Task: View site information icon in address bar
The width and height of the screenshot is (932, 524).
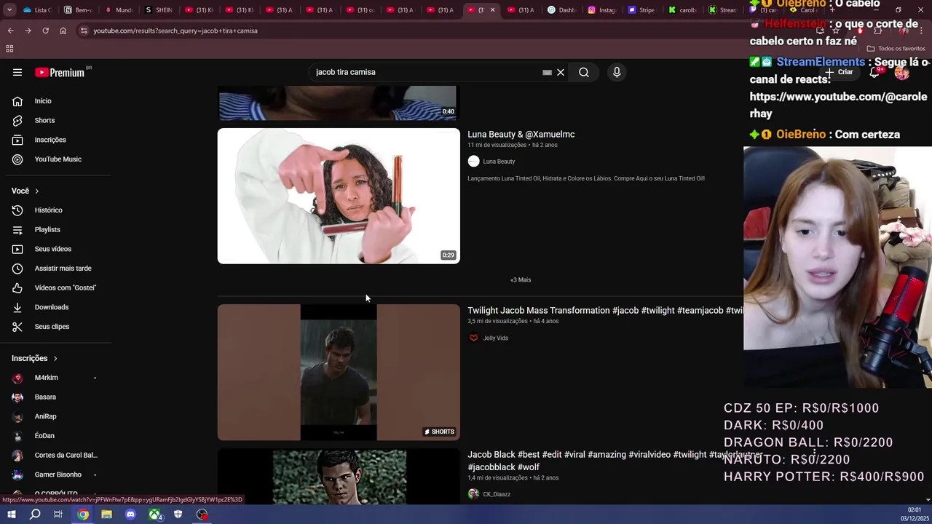Action: [x=84, y=31]
